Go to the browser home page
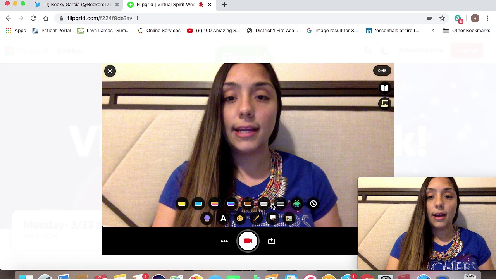Image resolution: width=496 pixels, height=279 pixels. pyautogui.click(x=46, y=18)
